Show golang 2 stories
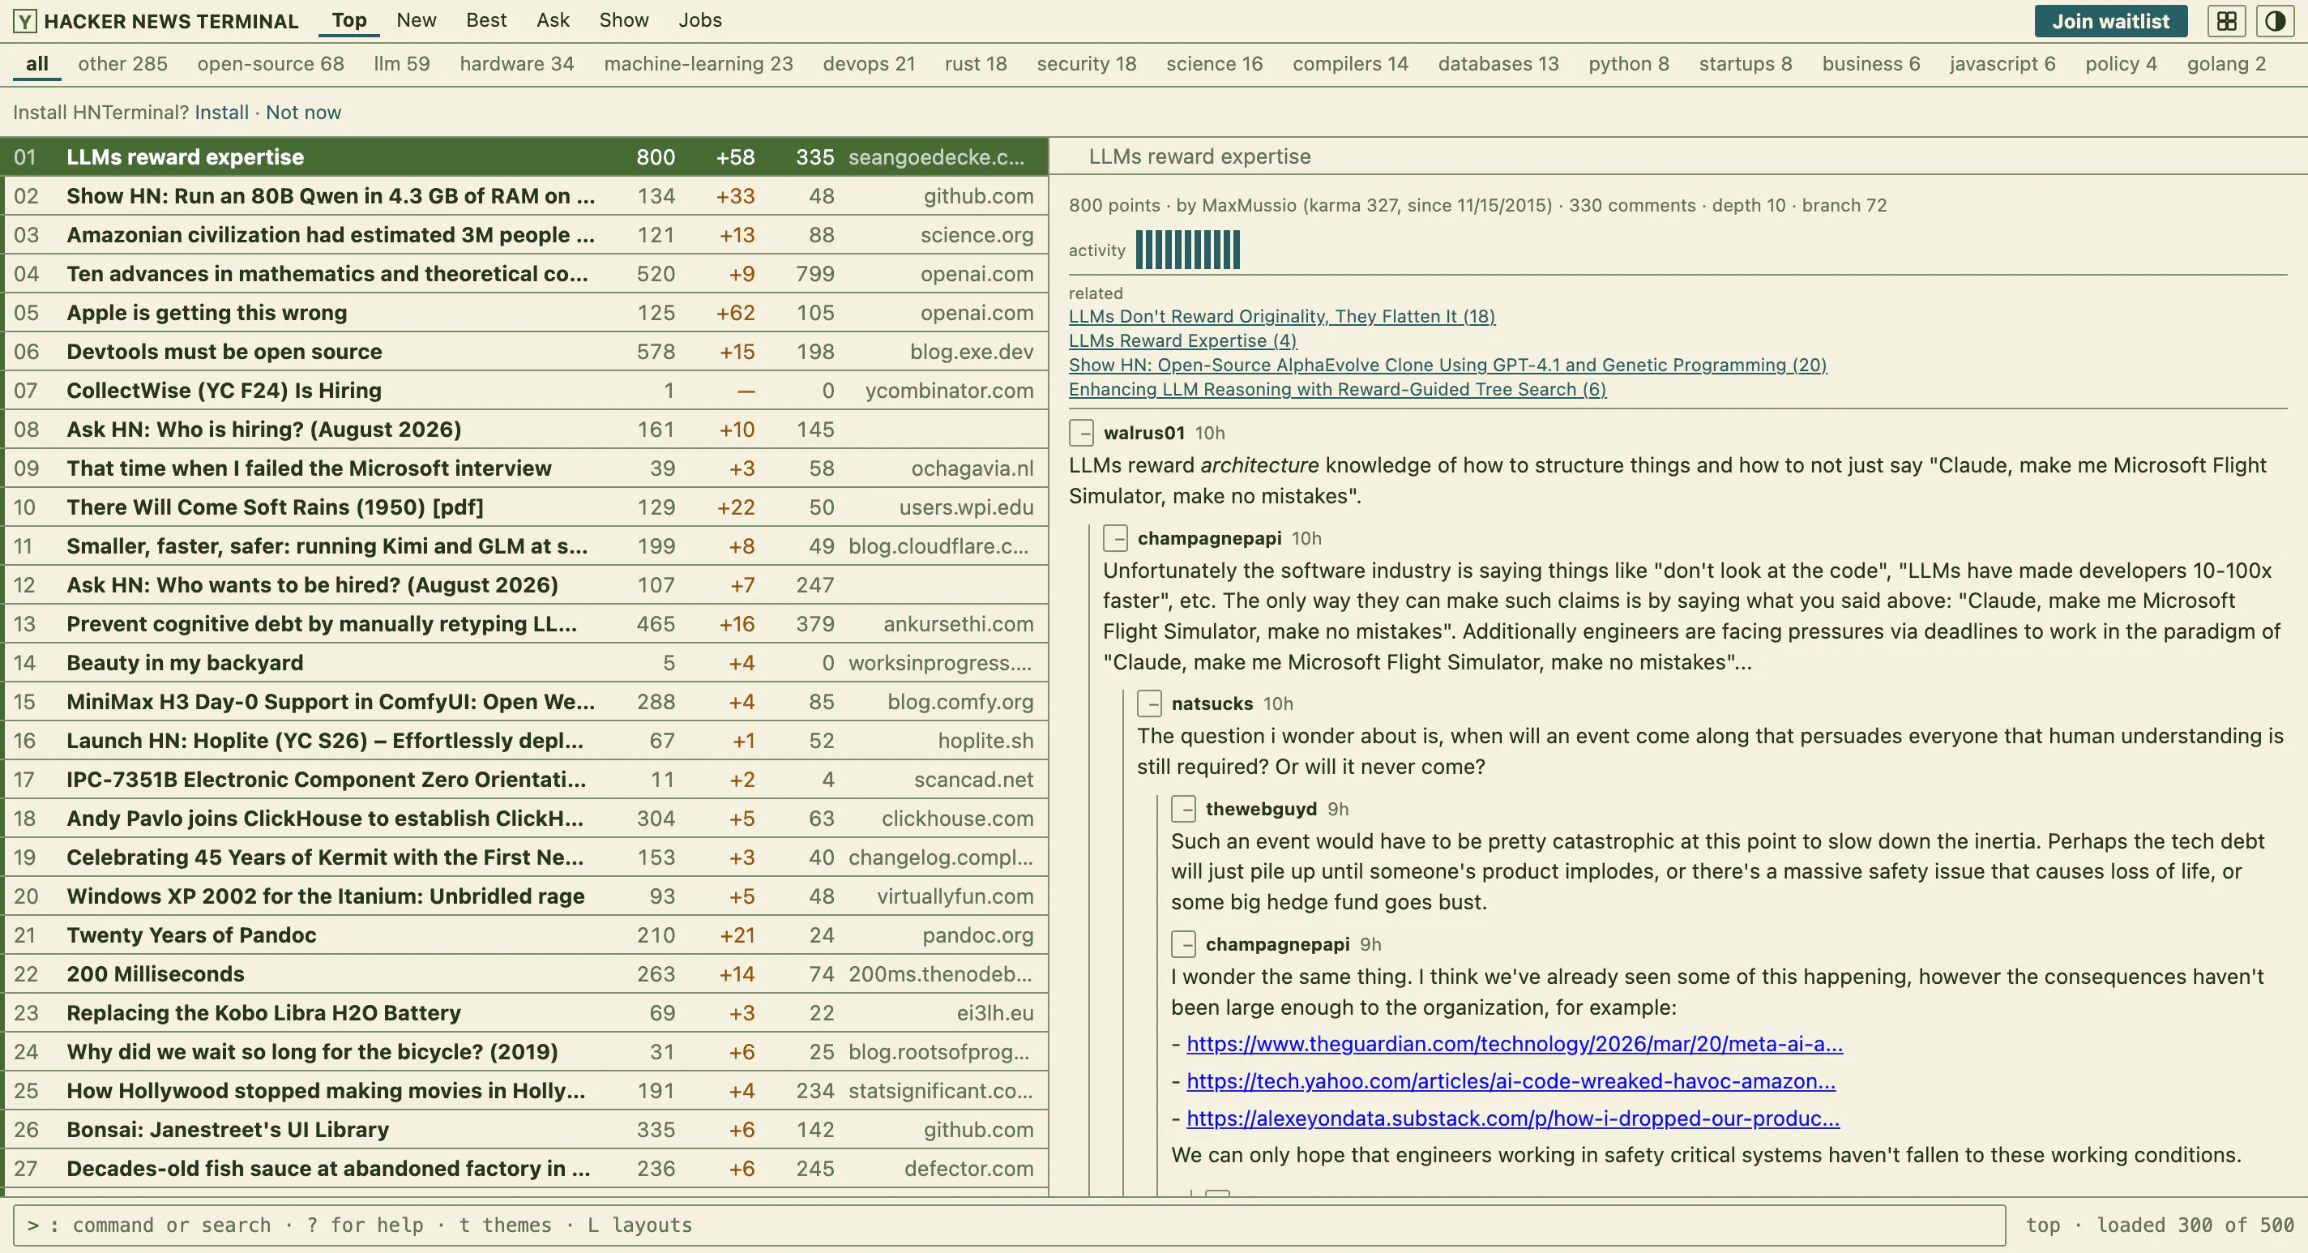The image size is (2308, 1253). tap(2226, 64)
